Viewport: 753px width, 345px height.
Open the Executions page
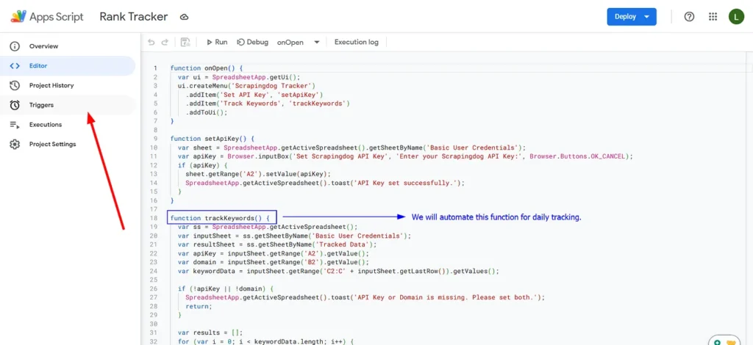point(68,125)
